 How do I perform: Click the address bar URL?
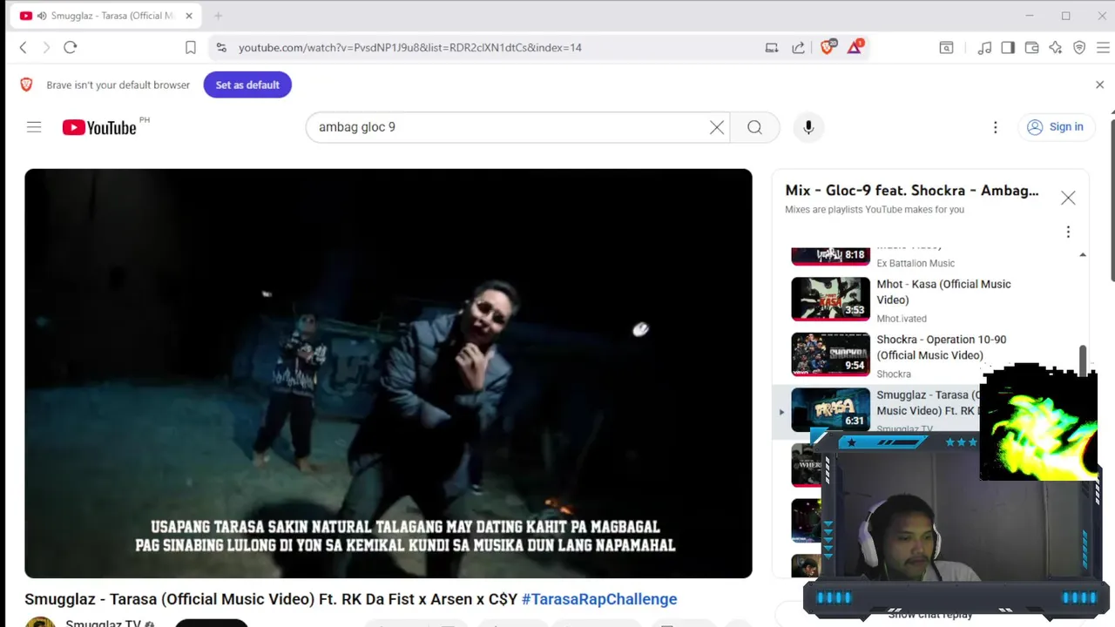pyautogui.click(x=410, y=48)
